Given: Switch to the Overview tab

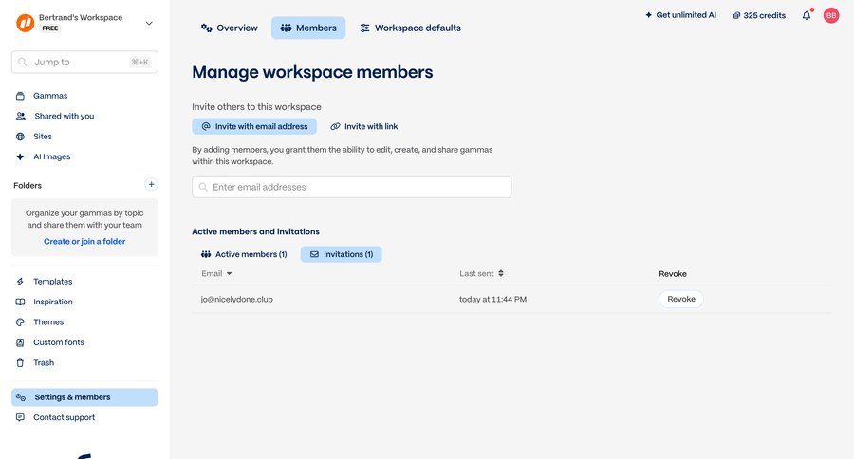Looking at the screenshot, I should (230, 28).
